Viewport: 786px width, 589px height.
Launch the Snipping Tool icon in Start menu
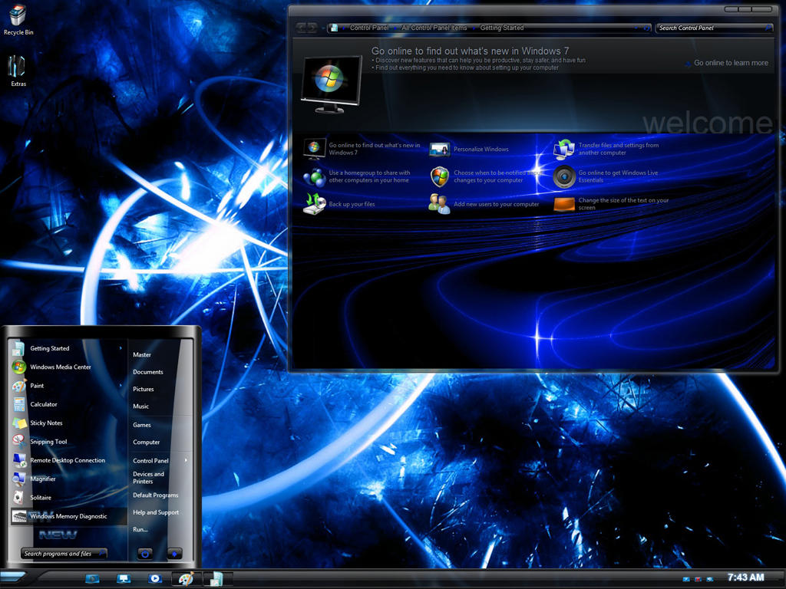pyautogui.click(x=18, y=441)
